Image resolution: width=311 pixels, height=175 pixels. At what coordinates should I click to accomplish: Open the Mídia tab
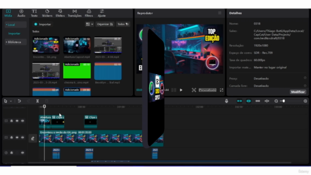[8, 13]
